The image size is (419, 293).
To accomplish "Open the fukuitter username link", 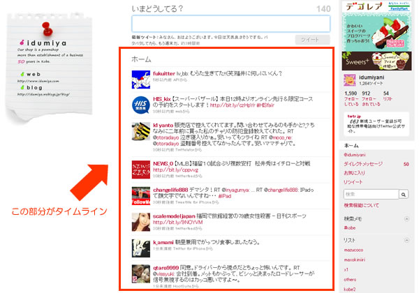I will (164, 73).
